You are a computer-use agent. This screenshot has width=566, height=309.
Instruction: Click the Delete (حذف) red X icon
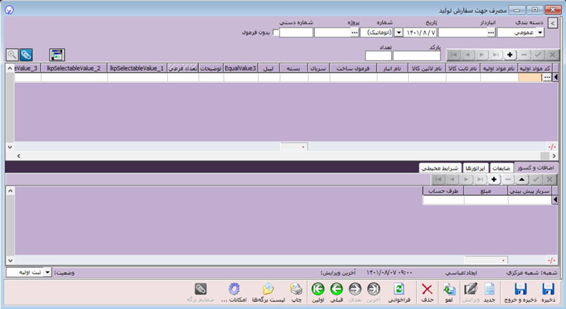coord(427,290)
